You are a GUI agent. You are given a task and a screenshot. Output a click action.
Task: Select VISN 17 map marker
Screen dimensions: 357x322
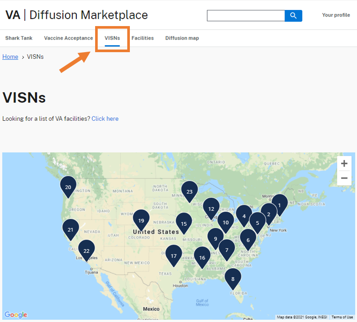point(174,256)
